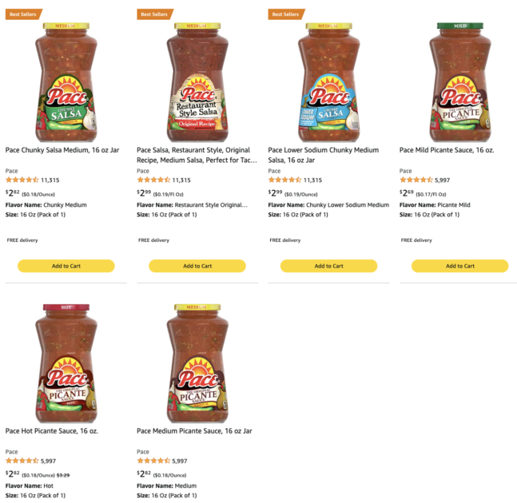Click the Hot Picante Sauce jar image
Screen dimensions: 517x503
pyautogui.click(x=66, y=362)
